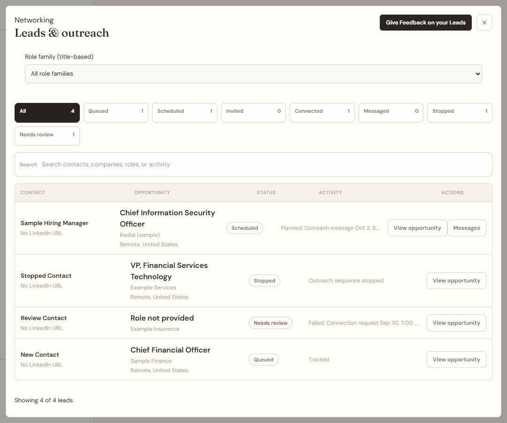This screenshot has height=423, width=507.
Task: Click Planned: Outreach message activity text
Action: coord(330,228)
